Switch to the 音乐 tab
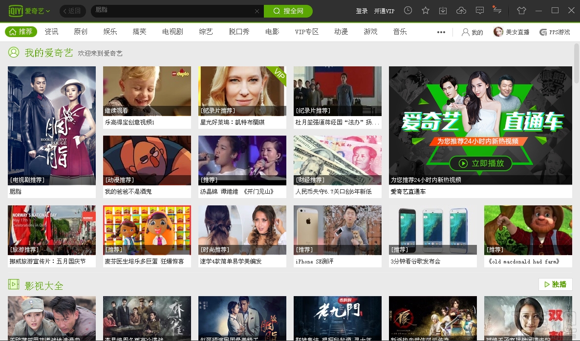 [400, 32]
